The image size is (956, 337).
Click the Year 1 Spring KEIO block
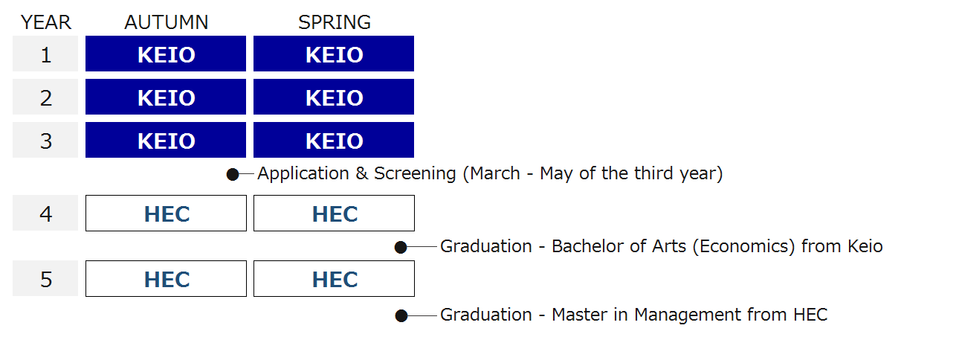(334, 54)
